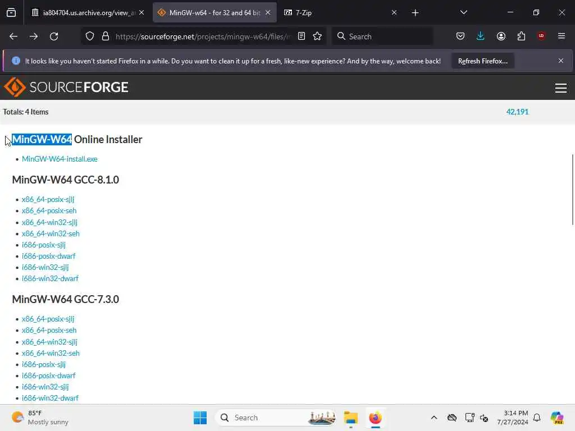Click the MinGW-W64 GCC-7.3.0 heading

pos(66,299)
